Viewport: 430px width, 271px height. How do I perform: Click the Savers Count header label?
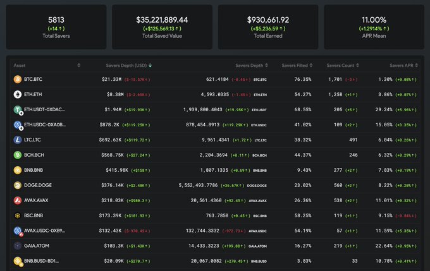[x=340, y=66]
